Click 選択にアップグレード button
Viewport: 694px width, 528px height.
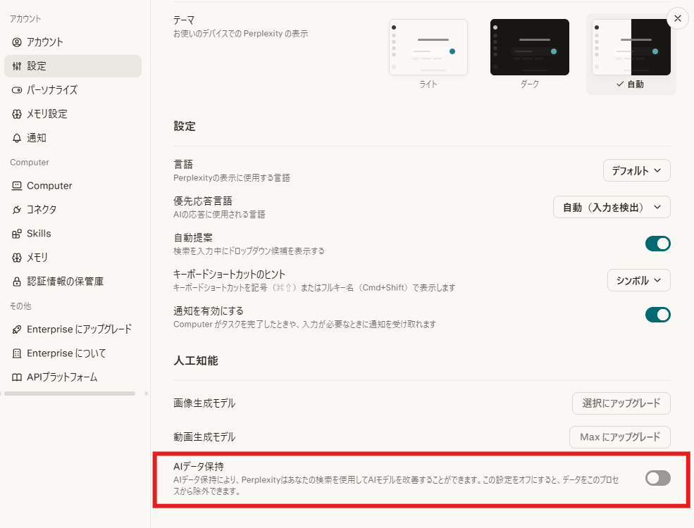point(621,403)
